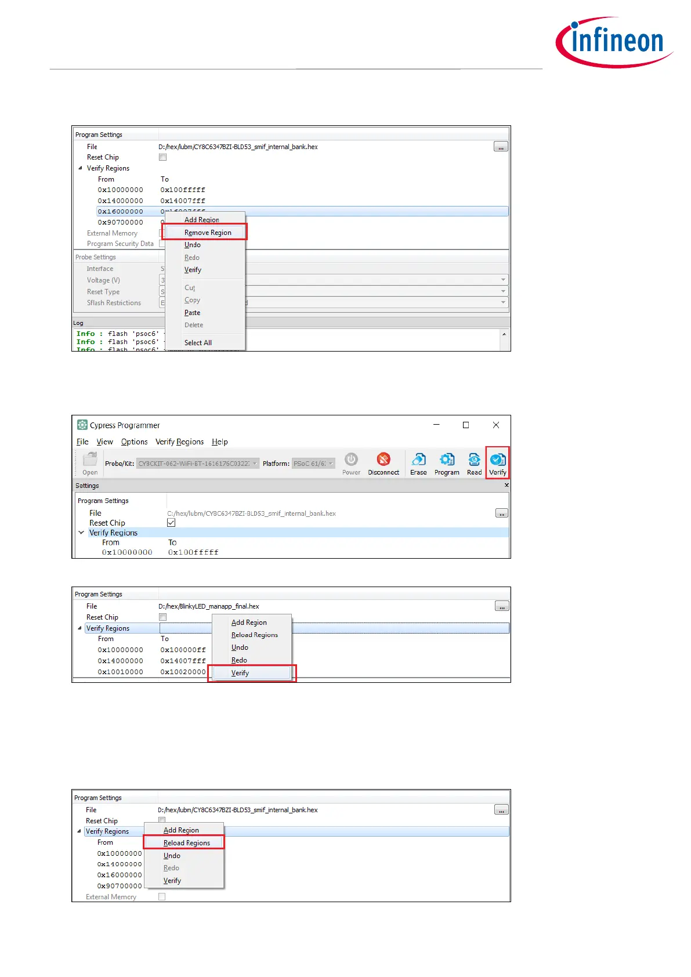Minimize the Cypress Programmer window

pos(436,425)
